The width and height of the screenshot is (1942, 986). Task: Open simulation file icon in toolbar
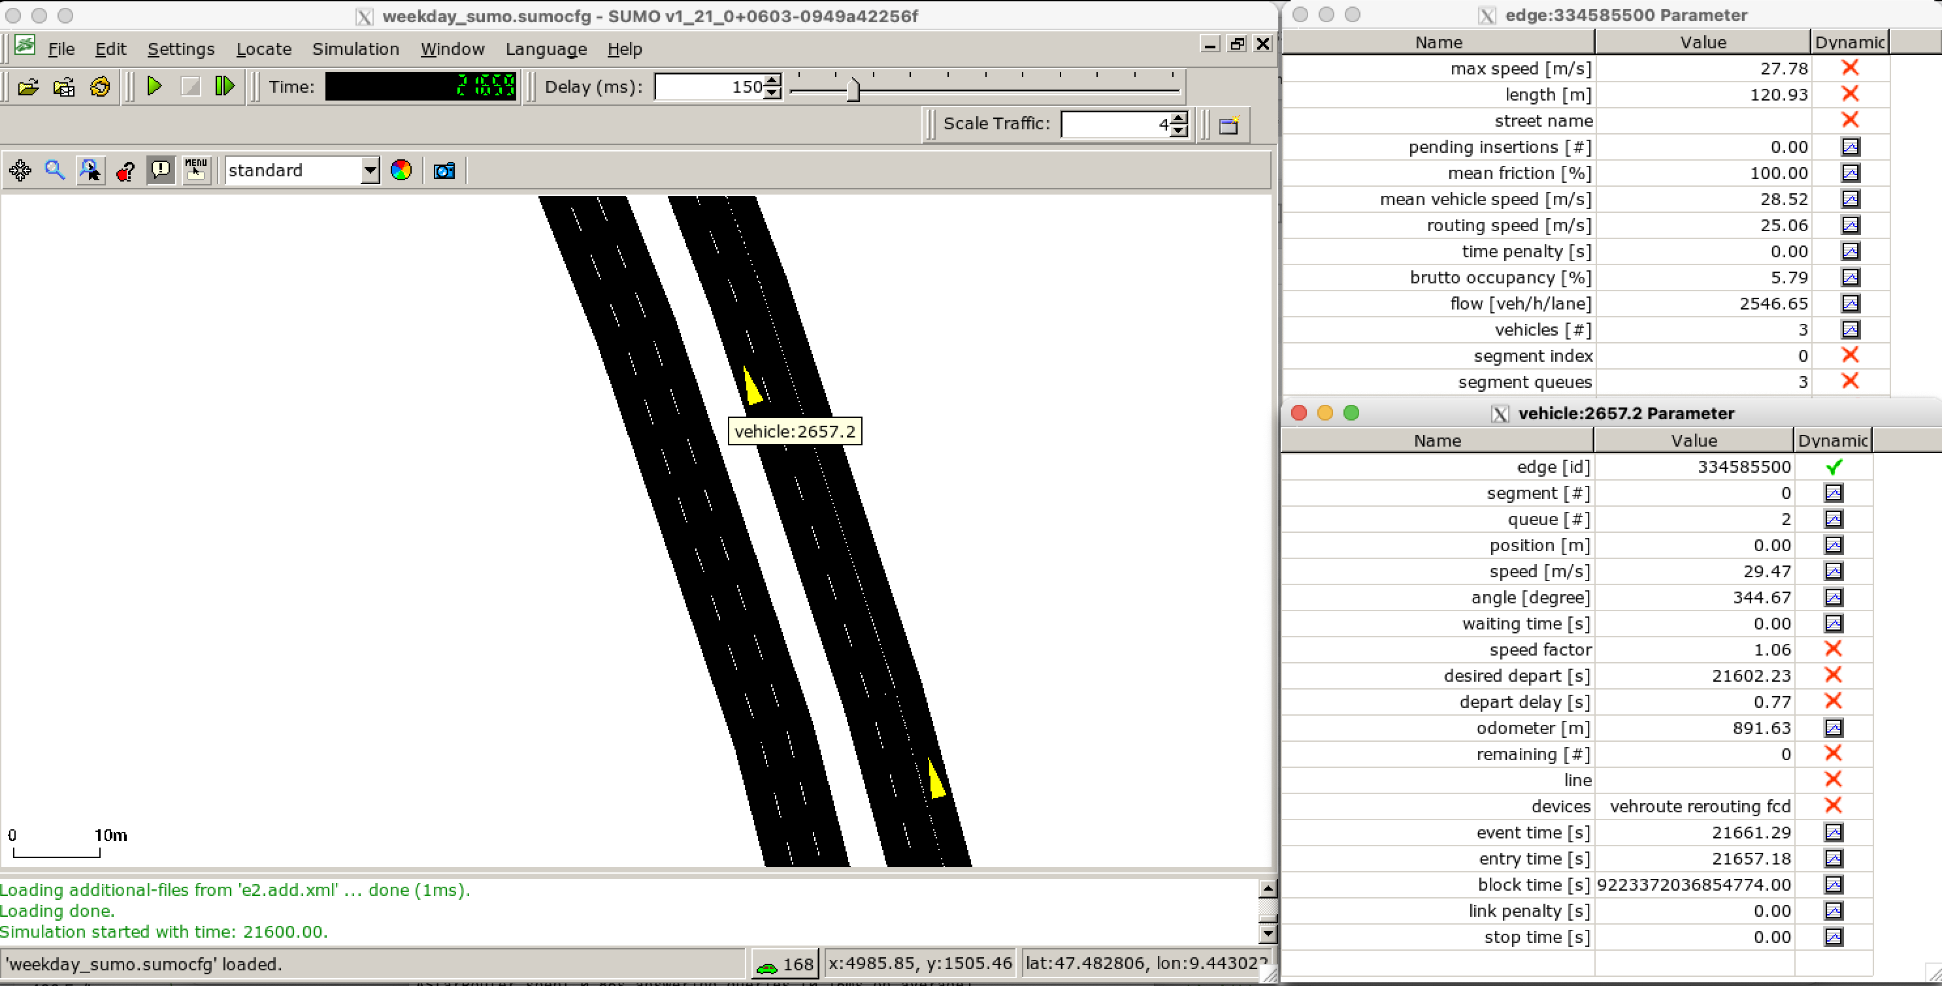click(x=28, y=87)
